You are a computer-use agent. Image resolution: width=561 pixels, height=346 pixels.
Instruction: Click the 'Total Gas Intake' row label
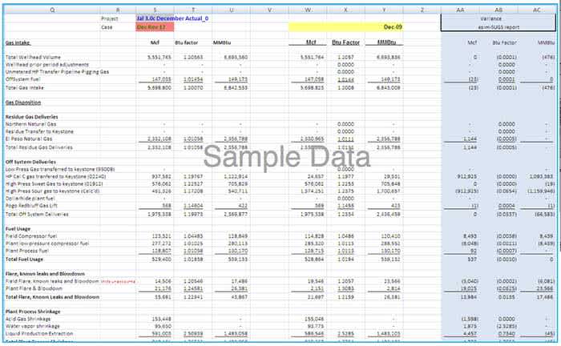pos(24,87)
